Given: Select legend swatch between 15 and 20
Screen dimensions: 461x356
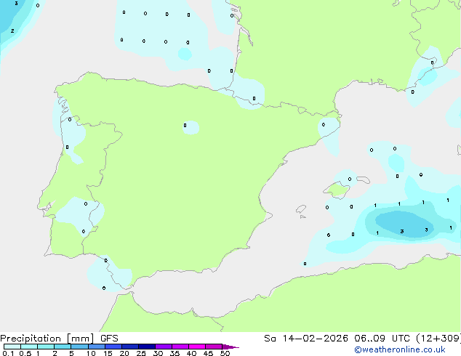Looking at the screenshot, I should [113, 347].
